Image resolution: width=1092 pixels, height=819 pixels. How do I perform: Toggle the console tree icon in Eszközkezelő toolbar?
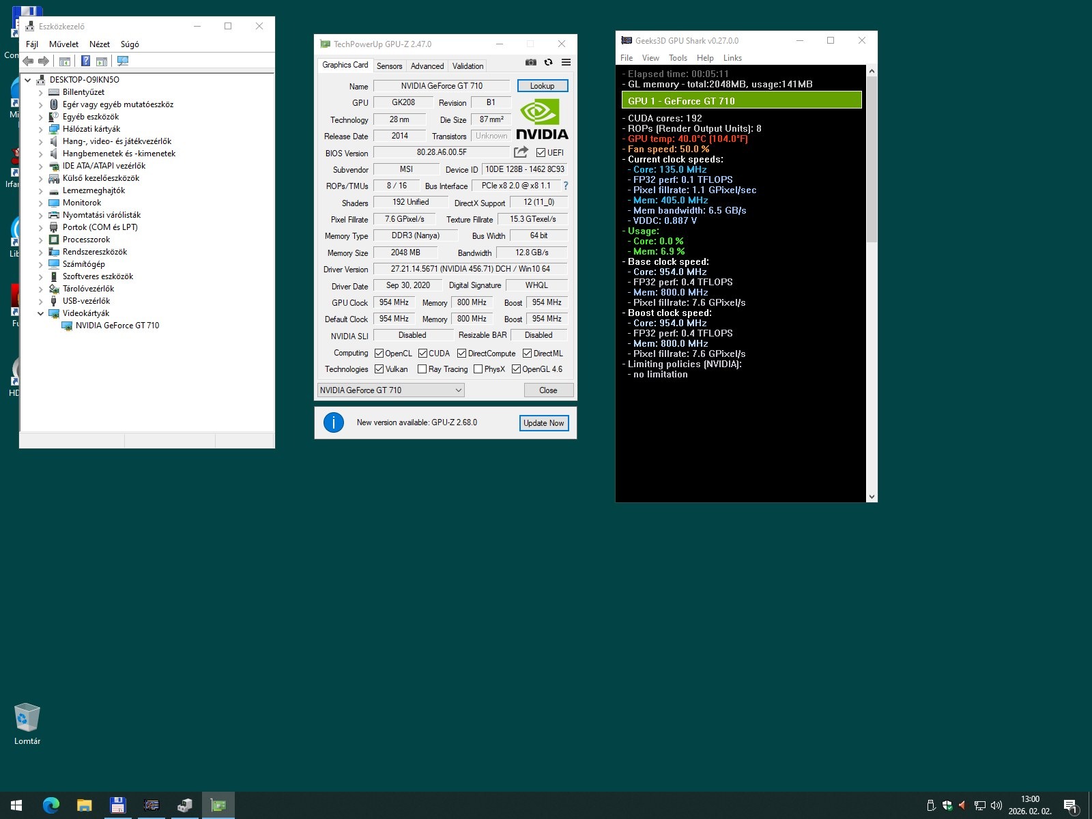pos(65,61)
